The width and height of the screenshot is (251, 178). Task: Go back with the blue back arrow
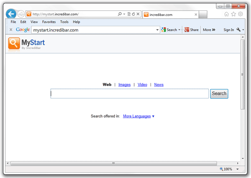click(11, 14)
